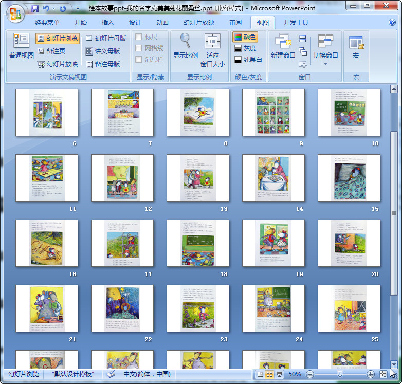The height and width of the screenshot is (384, 402).
Task: Open the 插入 insert tab
Action: tap(107, 23)
